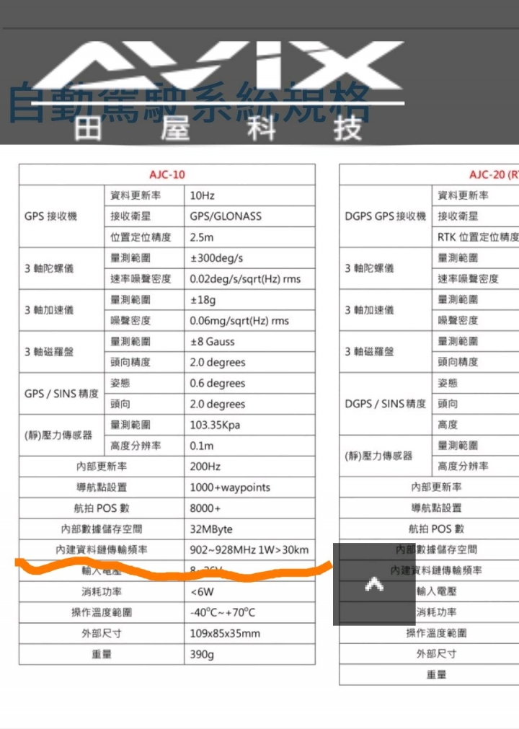The width and height of the screenshot is (519, 729).
Task: Select '內建資料鏈傳輸頻率' label in AJC-10 table
Action: tap(102, 550)
